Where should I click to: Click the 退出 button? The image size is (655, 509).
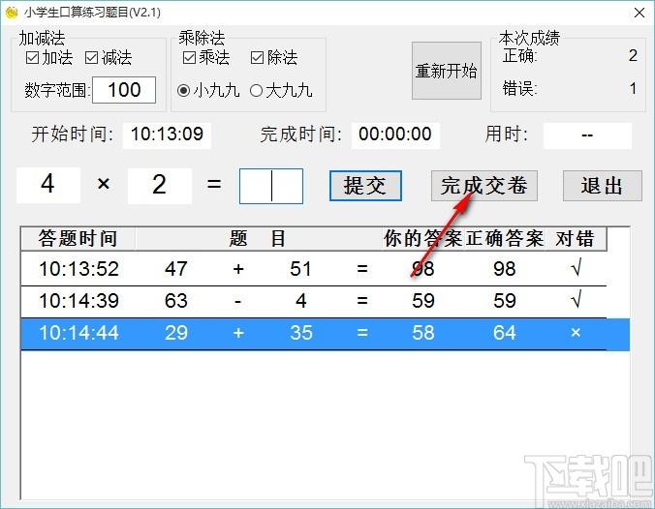(x=602, y=186)
